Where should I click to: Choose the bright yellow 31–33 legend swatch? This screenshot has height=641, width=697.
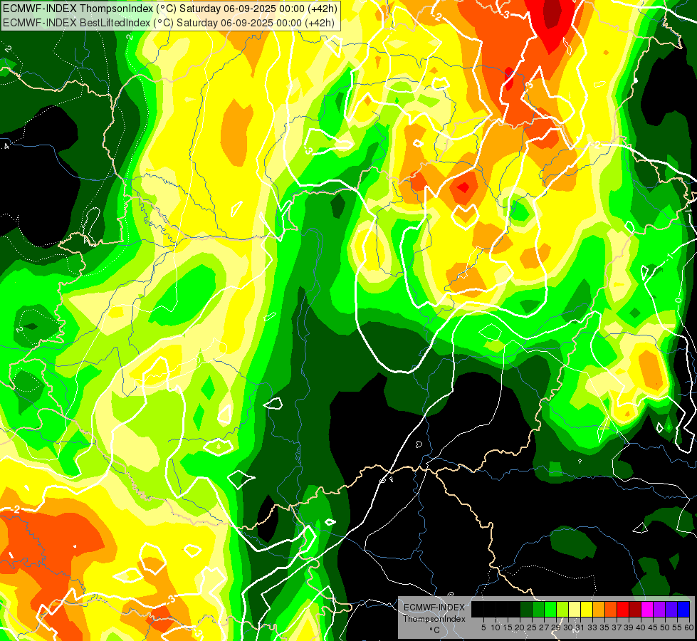click(x=587, y=609)
